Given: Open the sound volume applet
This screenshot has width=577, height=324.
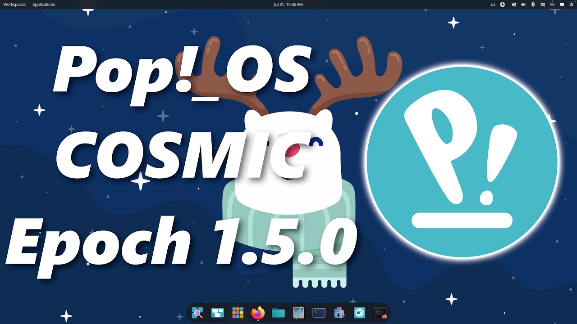Looking at the screenshot, I should [523, 4].
